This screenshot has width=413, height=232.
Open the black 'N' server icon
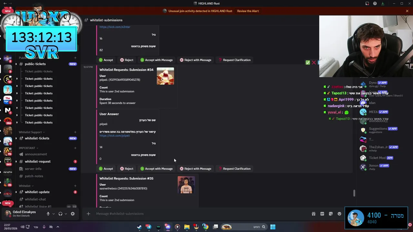(x=8, y=111)
